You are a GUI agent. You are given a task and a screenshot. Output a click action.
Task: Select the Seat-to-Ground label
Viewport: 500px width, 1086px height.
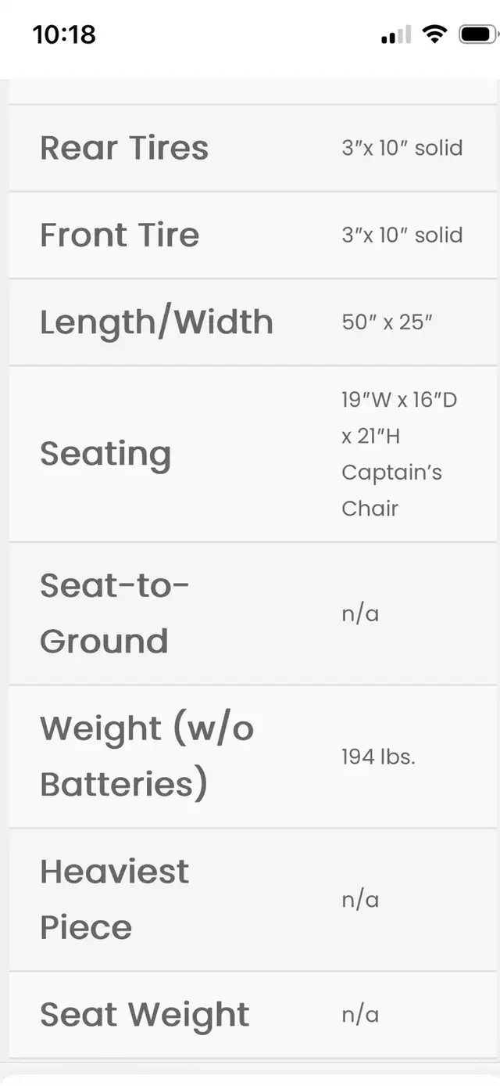click(x=114, y=613)
